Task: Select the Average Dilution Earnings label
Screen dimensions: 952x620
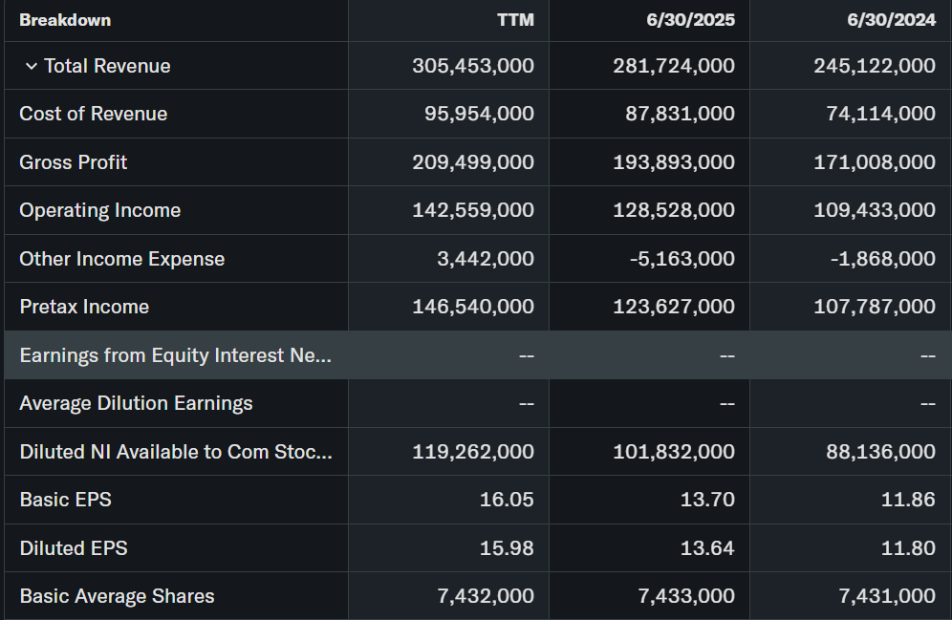Action: [x=136, y=403]
